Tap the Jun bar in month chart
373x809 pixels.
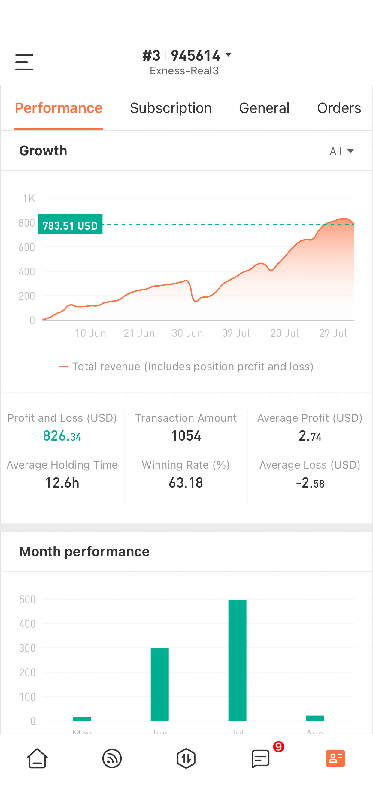click(159, 684)
